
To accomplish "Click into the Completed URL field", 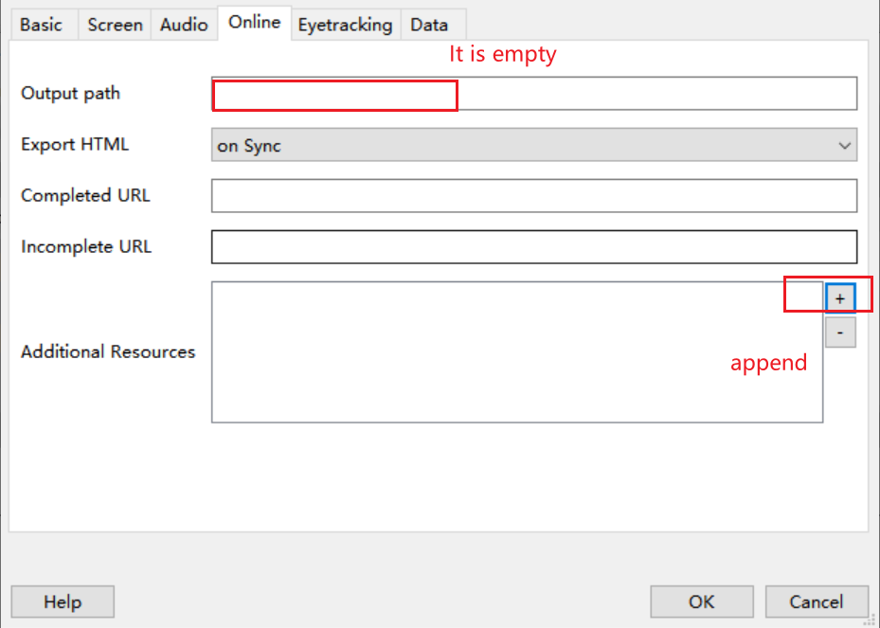I will coord(533,196).
